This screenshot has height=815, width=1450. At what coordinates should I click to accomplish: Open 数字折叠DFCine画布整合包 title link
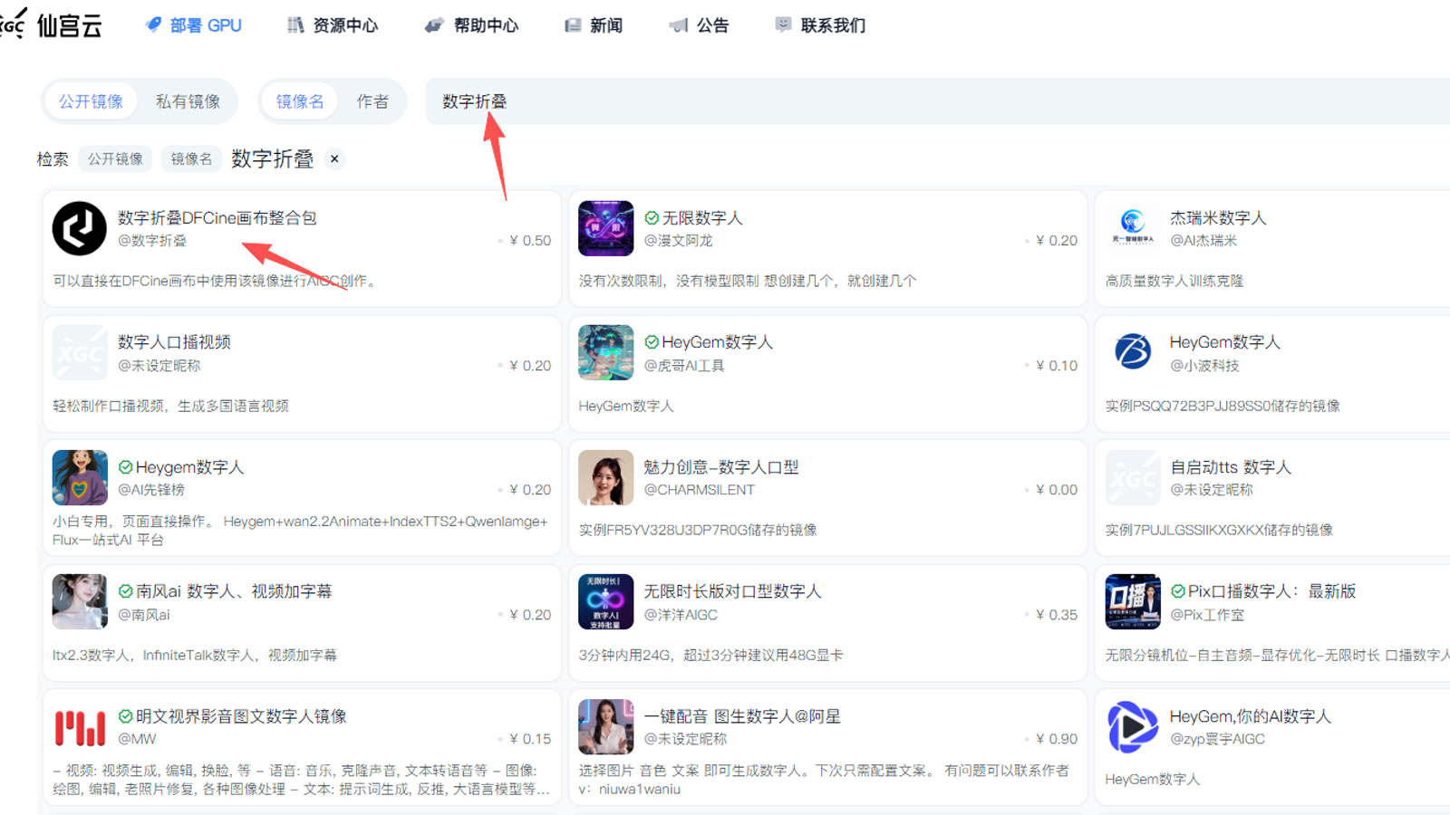[x=217, y=218]
